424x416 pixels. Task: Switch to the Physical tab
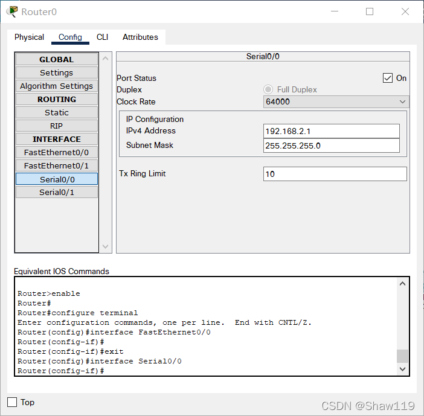pos(29,37)
